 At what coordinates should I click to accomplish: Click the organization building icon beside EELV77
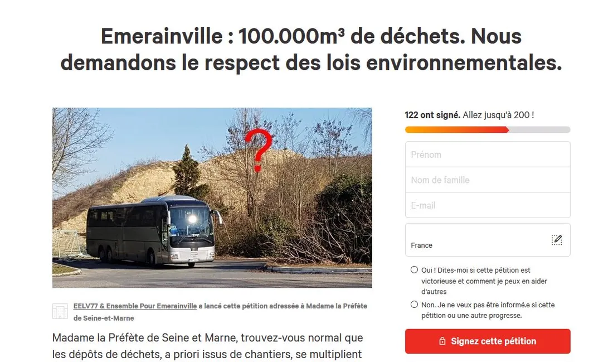(60, 311)
